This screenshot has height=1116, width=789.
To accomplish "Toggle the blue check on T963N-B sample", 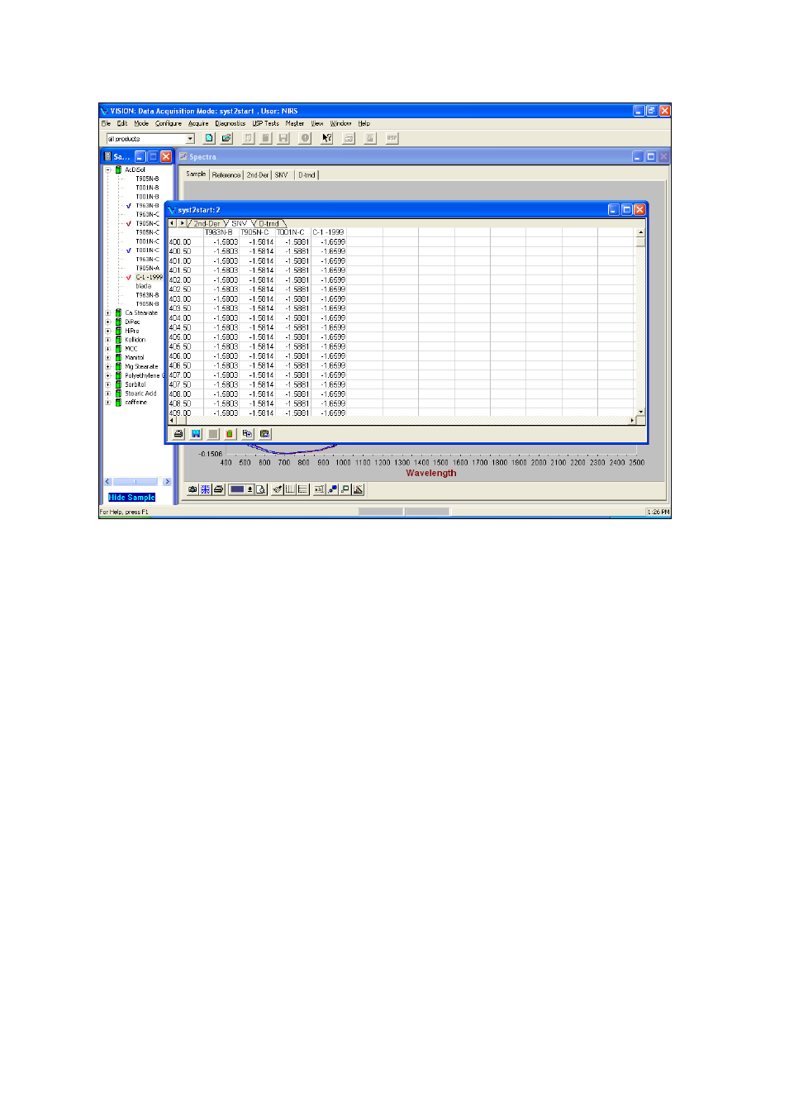I will [129, 206].
